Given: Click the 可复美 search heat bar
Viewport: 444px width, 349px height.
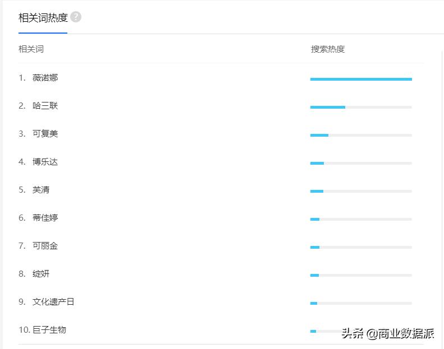Looking at the screenshot, I should pyautogui.click(x=361, y=135).
